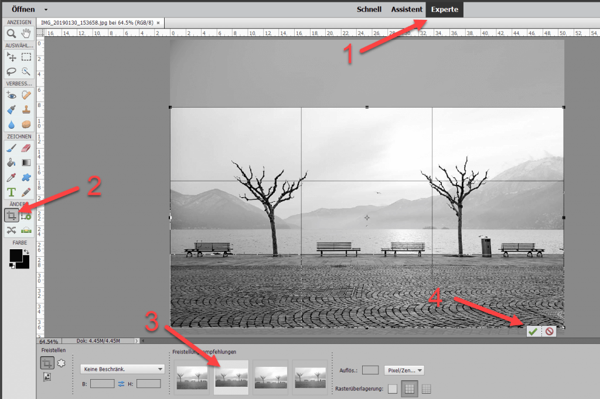Select the Brush tool

coord(12,148)
